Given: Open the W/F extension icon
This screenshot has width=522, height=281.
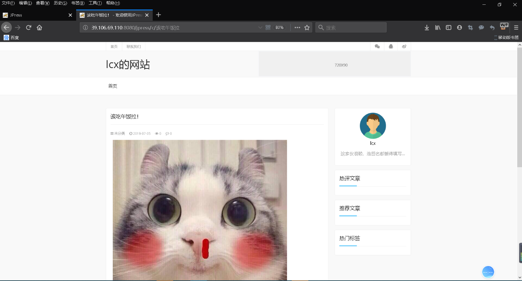Looking at the screenshot, I should tap(504, 26).
